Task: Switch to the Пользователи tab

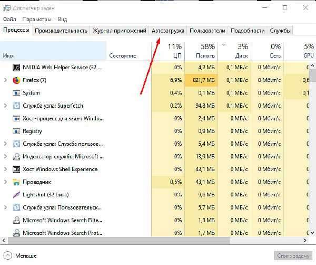Action: pyautogui.click(x=208, y=31)
